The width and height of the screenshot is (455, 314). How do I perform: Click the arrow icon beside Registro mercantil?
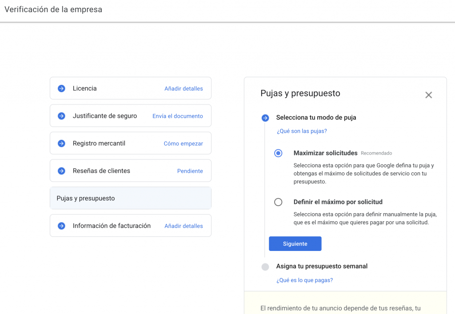coord(61,143)
